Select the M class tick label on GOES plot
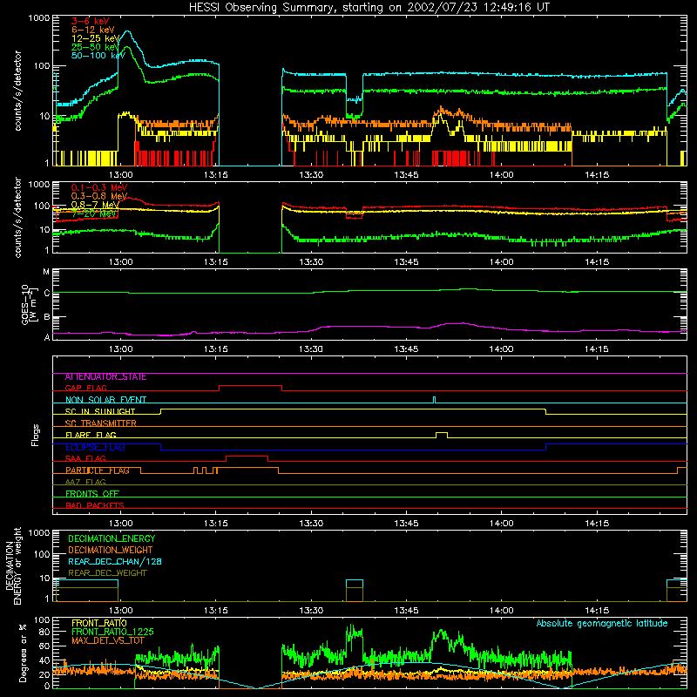This screenshot has width=697, height=697. (46, 272)
